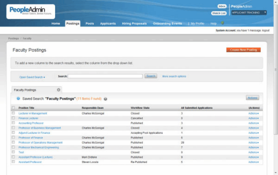
Task: Close the Faculty Postings tab
Action: pos(59,90)
